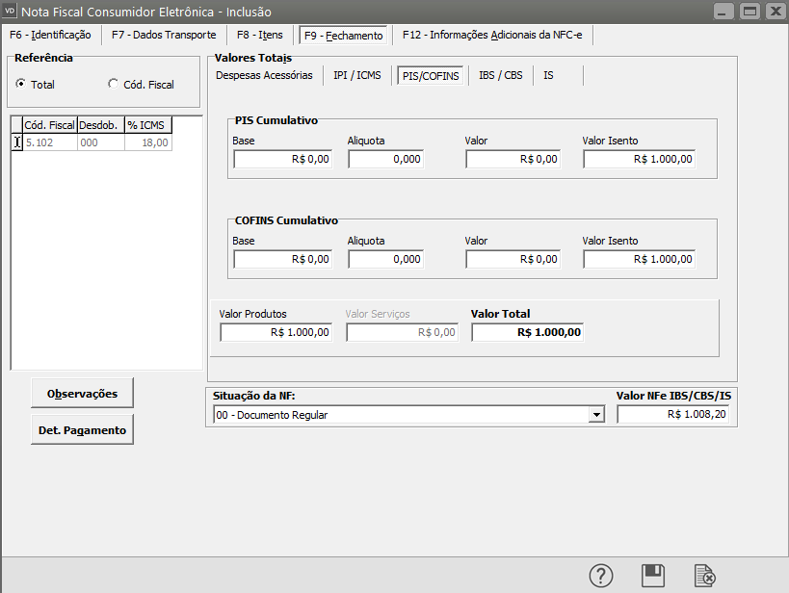
Task: Click the VD application icon in title bar
Action: (x=11, y=12)
